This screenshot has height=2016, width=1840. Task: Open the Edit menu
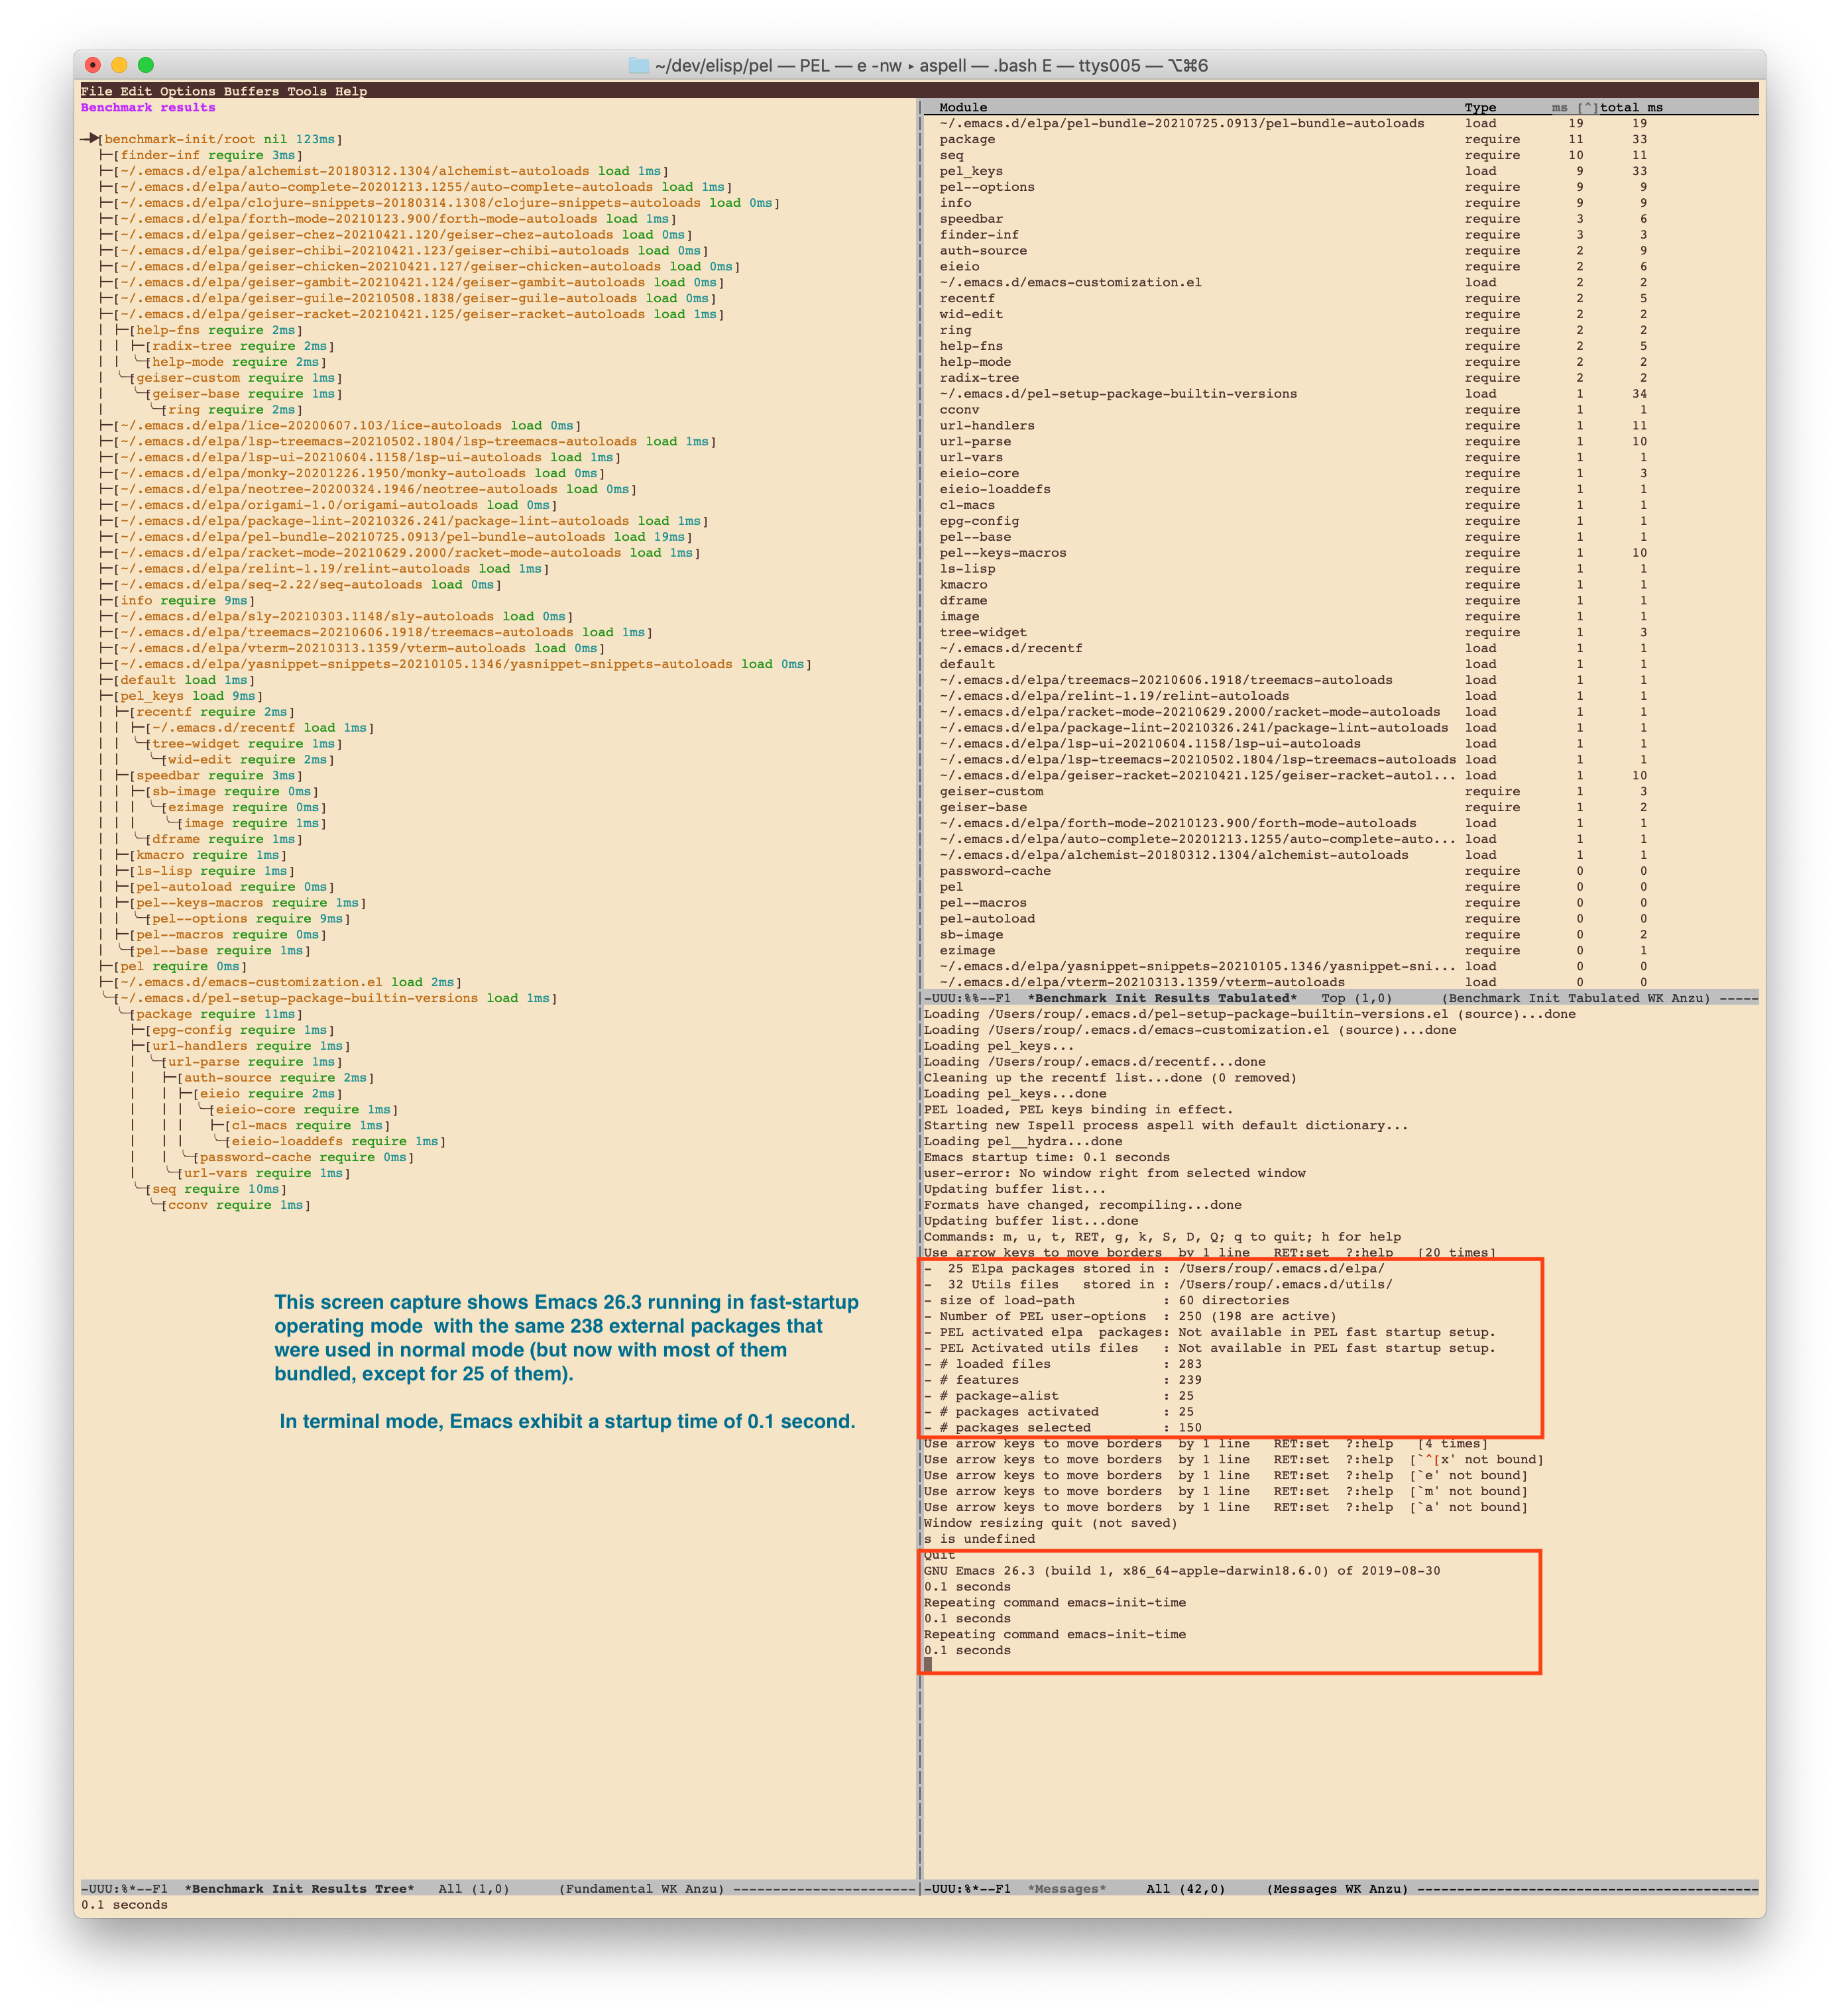[x=136, y=91]
